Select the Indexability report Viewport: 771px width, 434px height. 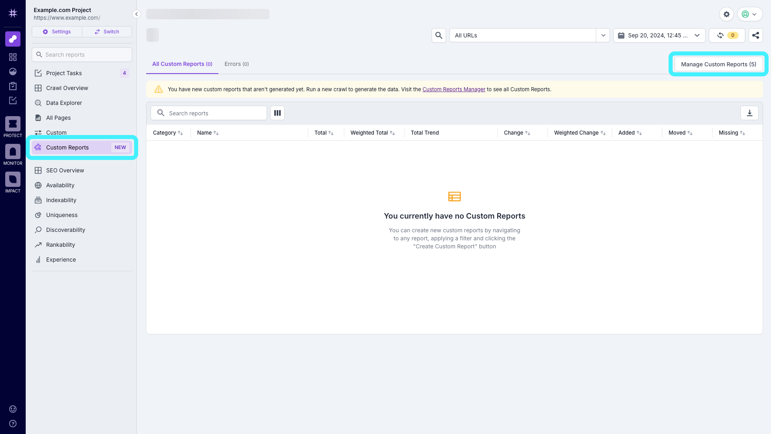coord(61,200)
